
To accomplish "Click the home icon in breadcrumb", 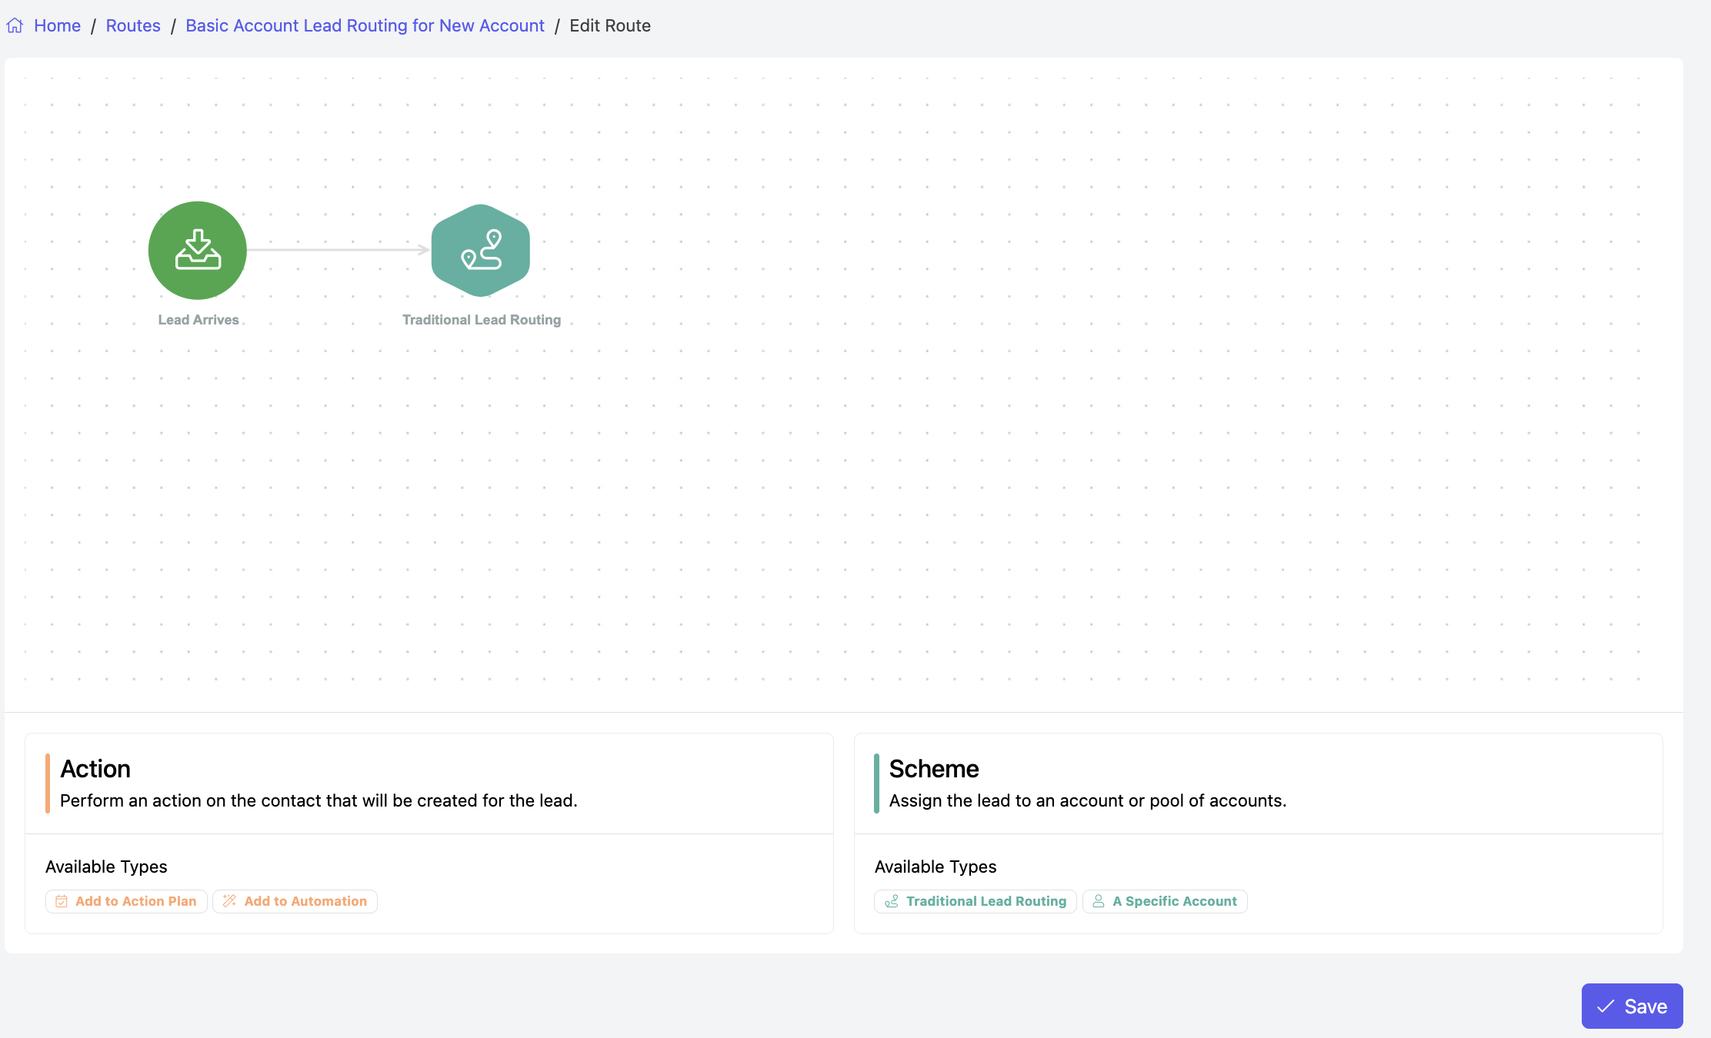I will click(15, 26).
